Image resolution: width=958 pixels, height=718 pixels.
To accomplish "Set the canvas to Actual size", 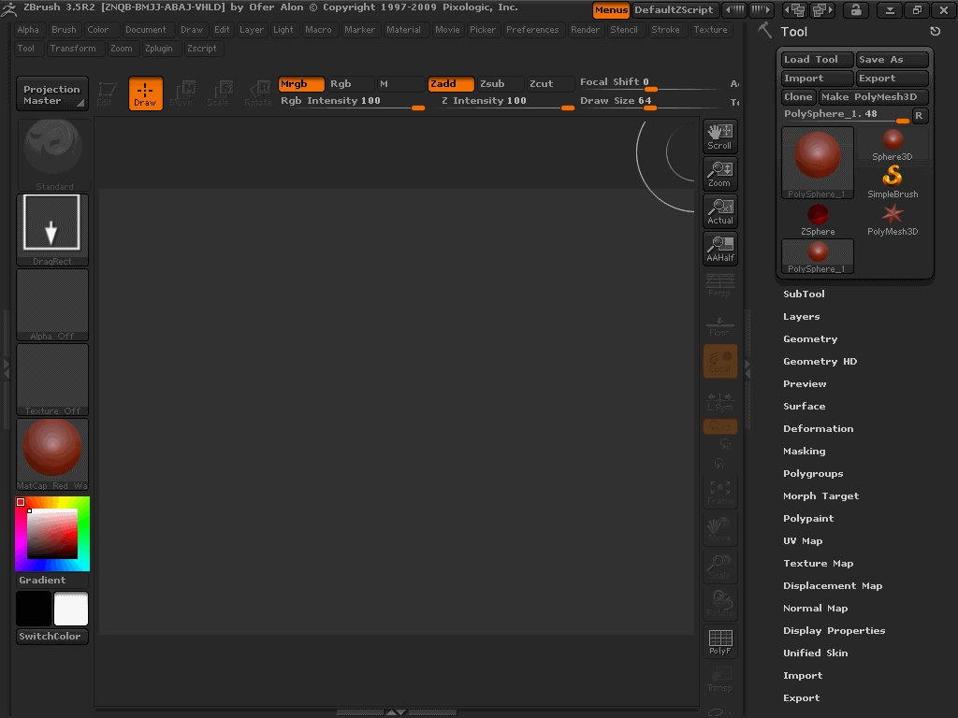I will [719, 211].
